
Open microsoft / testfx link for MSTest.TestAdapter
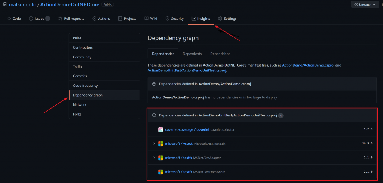pos(179,158)
